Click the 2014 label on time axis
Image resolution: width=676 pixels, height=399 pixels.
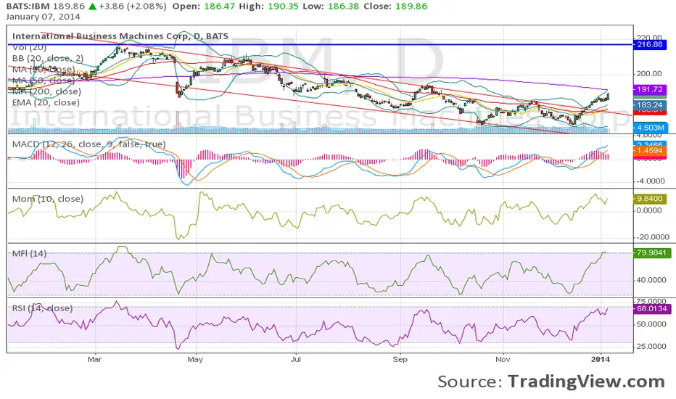point(601,359)
